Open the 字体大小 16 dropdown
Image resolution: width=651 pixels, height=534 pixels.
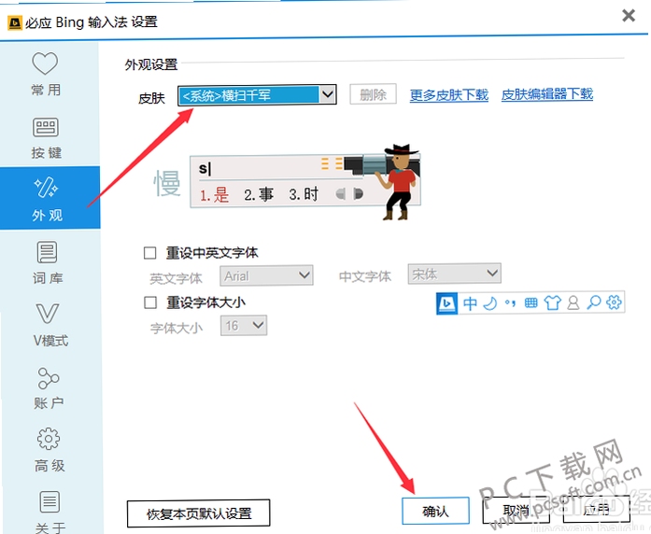point(244,326)
